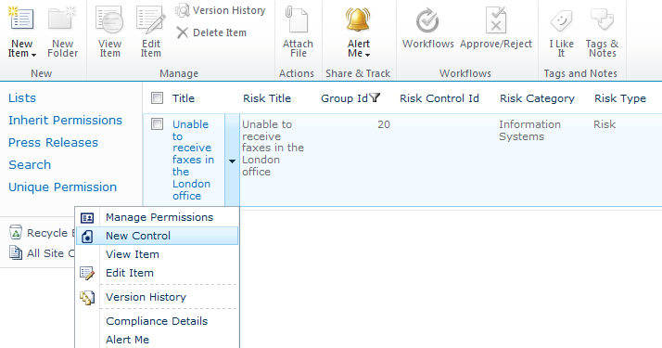Click the Attach File paperclip icon
The image size is (662, 348).
coord(297,19)
